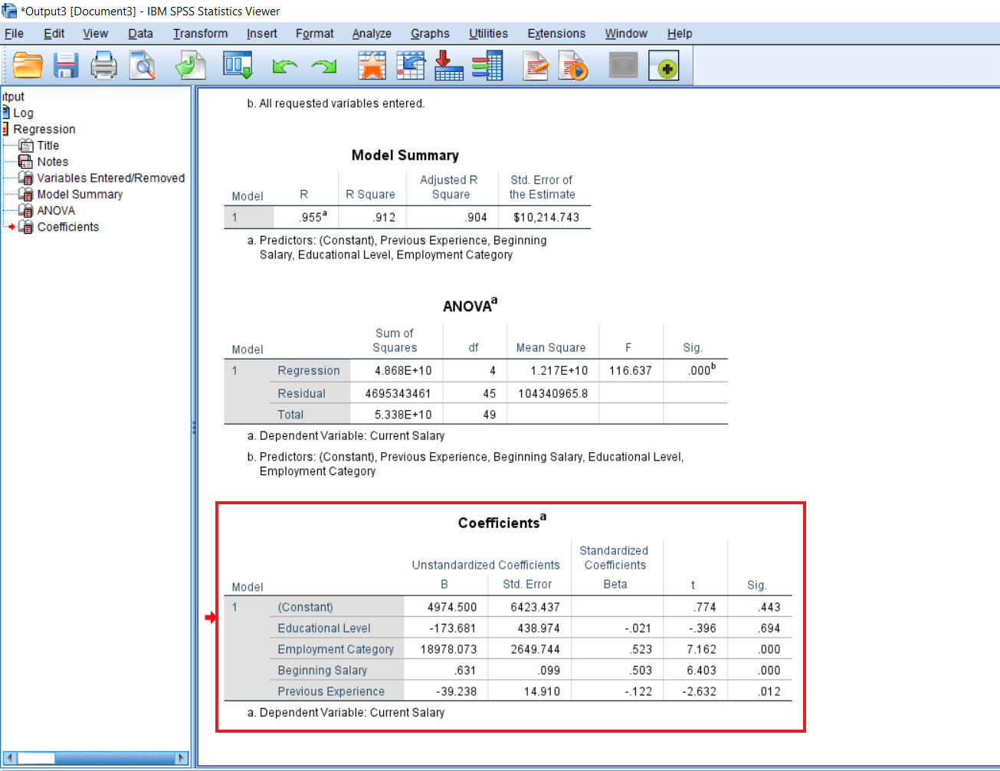
Task: Click the Save floppy disk icon
Action: click(66, 66)
